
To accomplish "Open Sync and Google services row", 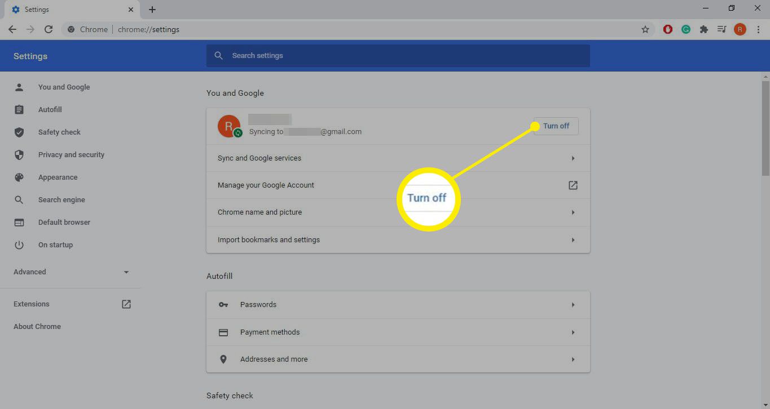I will click(x=398, y=158).
